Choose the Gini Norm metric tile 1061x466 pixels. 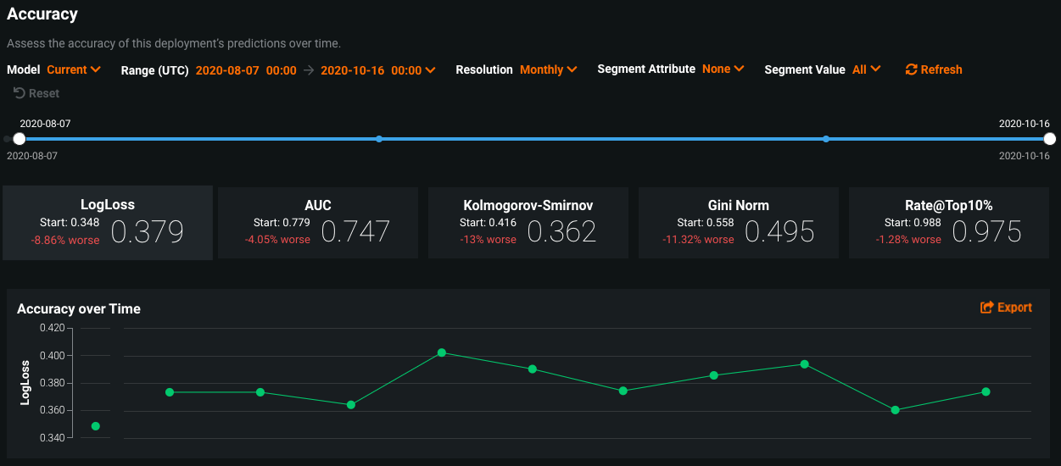click(x=738, y=223)
